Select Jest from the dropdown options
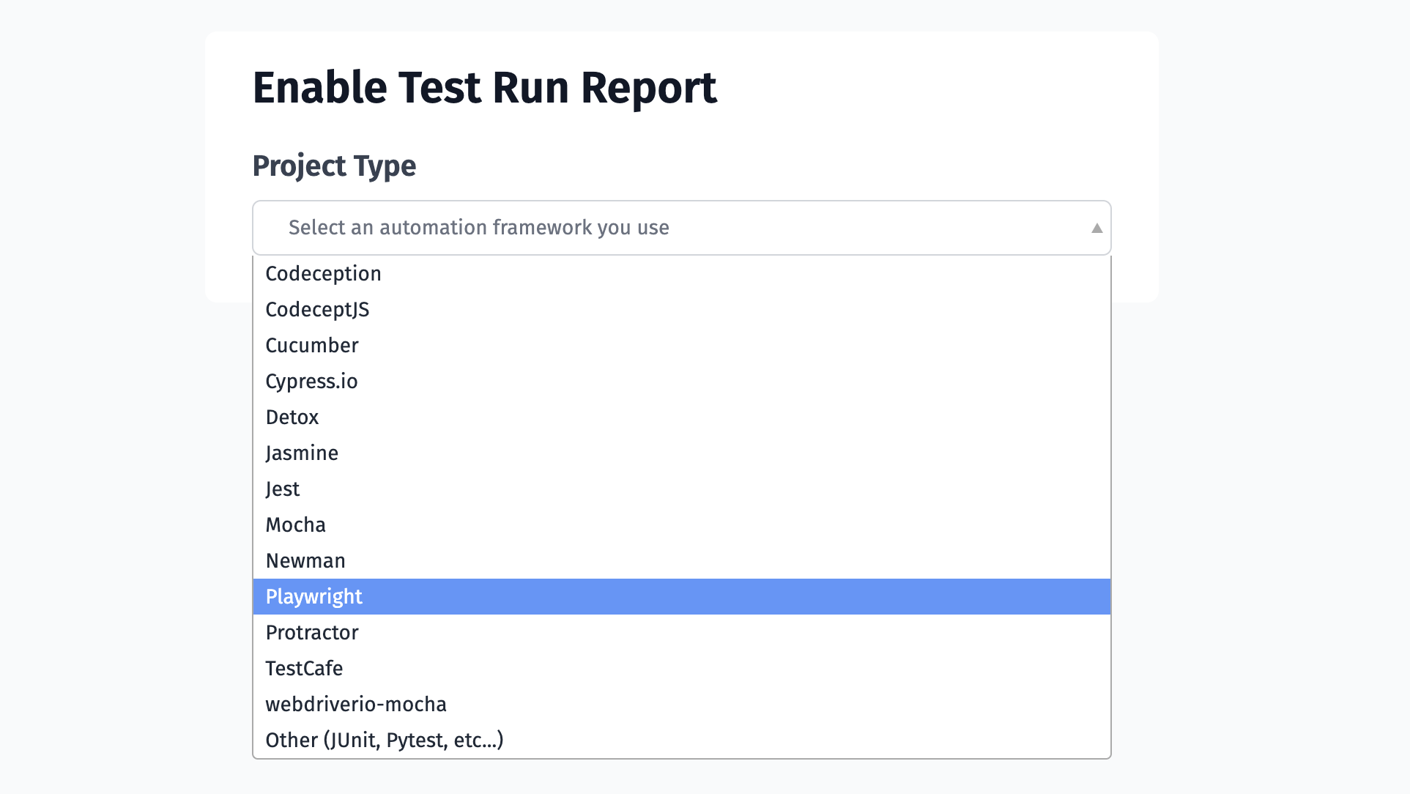The height and width of the screenshot is (794, 1410). point(283,488)
